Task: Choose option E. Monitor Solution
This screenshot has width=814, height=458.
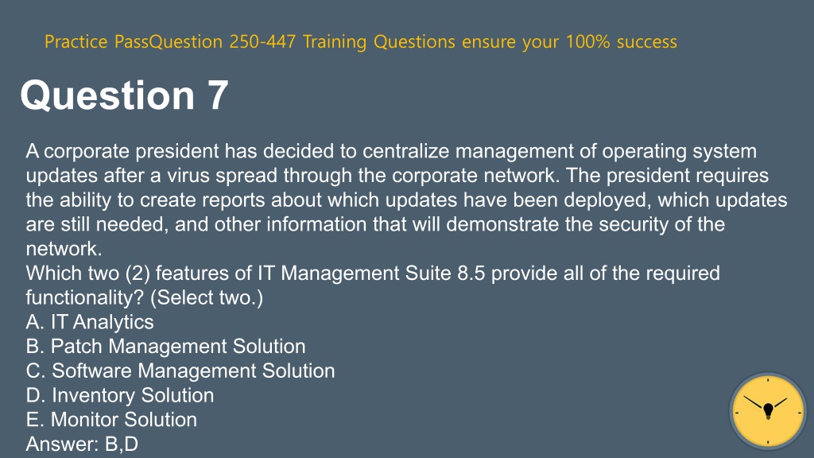Action: (111, 420)
